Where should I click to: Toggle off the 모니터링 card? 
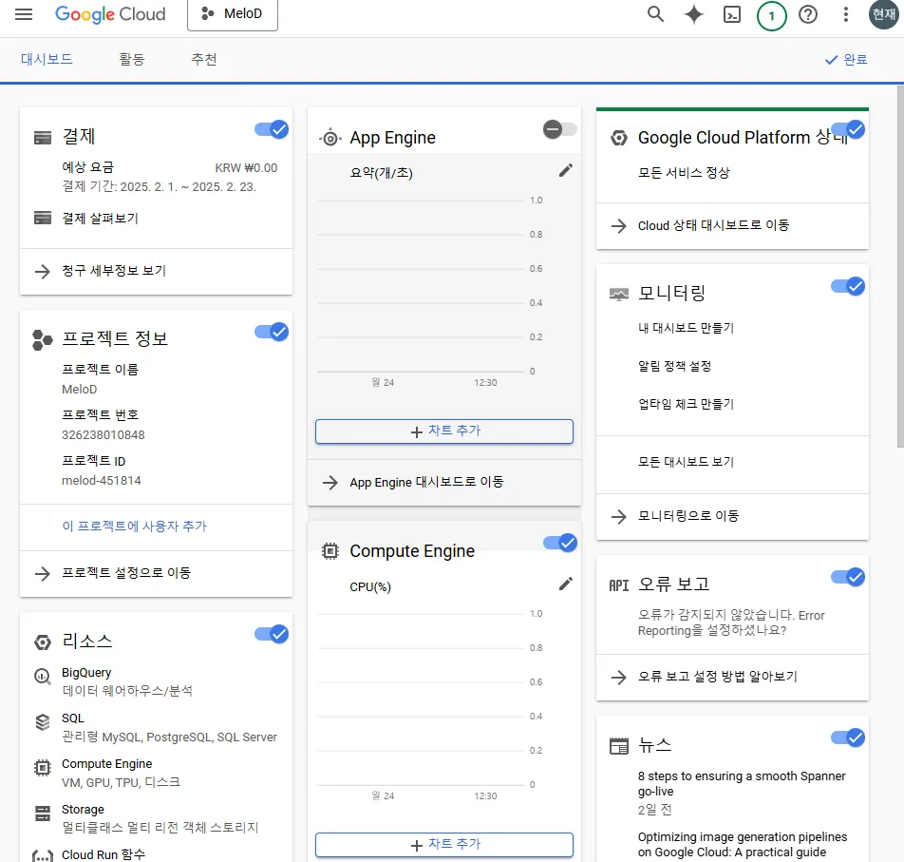coord(848,286)
